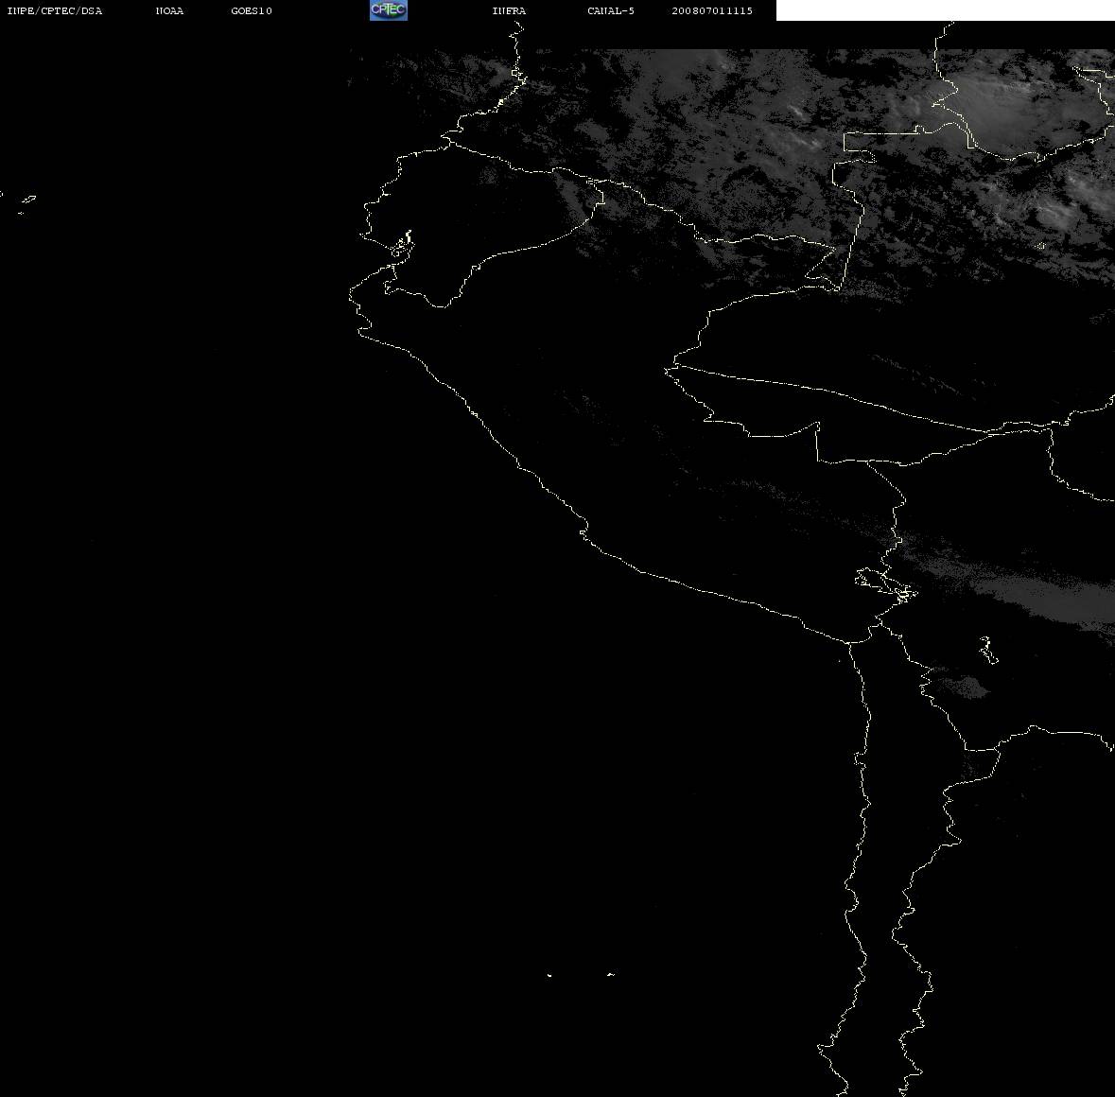Click the INFRA label at the top
Screen dimensions: 1115x1097
click(x=509, y=10)
